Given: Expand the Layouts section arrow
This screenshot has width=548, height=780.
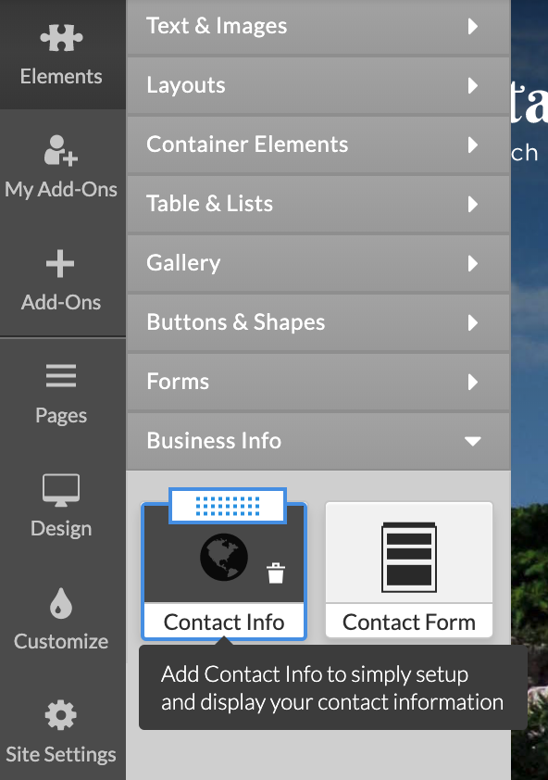Looking at the screenshot, I should tap(473, 85).
